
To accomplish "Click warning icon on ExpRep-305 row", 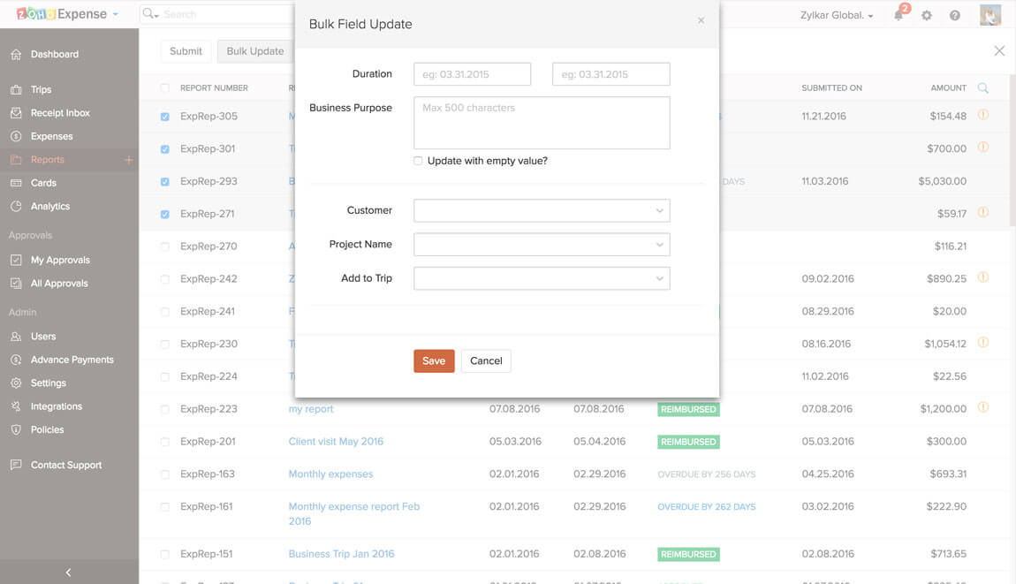I will click(x=982, y=115).
